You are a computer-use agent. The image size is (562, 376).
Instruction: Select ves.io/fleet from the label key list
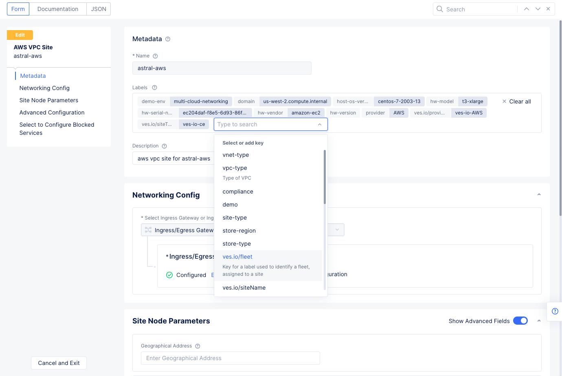[237, 257]
